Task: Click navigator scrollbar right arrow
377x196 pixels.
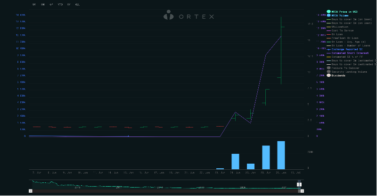Action: 302,191
